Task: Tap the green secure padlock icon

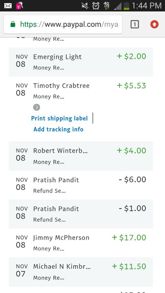Action: coord(13,24)
